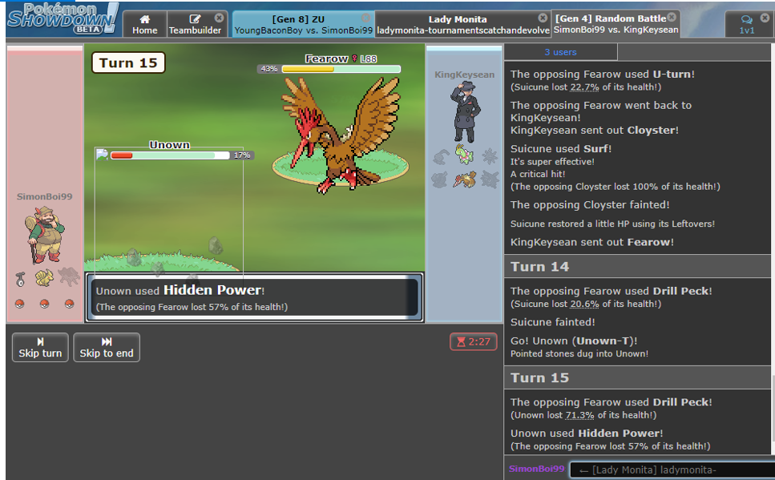Click the Skip to end button
775x480 pixels.
point(107,347)
